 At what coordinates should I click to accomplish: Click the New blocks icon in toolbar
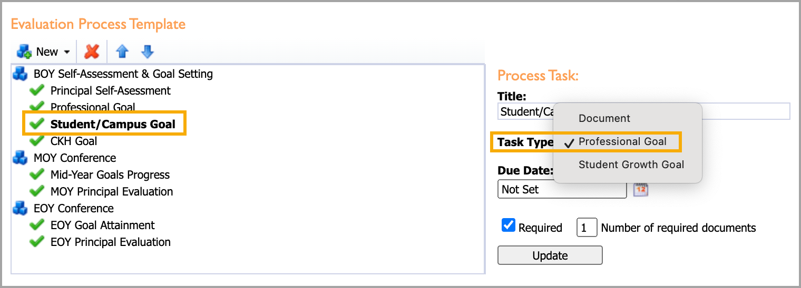pyautogui.click(x=24, y=52)
